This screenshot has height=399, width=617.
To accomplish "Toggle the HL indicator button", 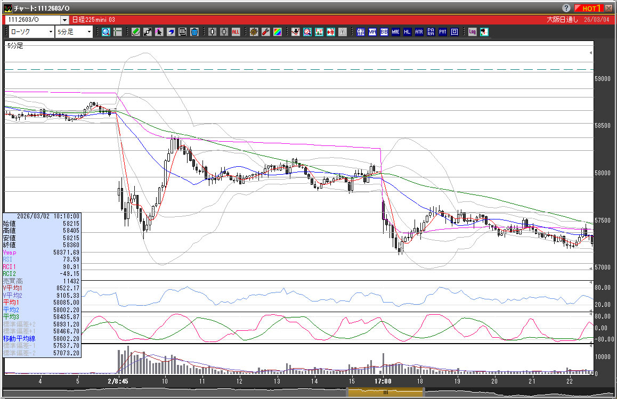I will coord(407,32).
